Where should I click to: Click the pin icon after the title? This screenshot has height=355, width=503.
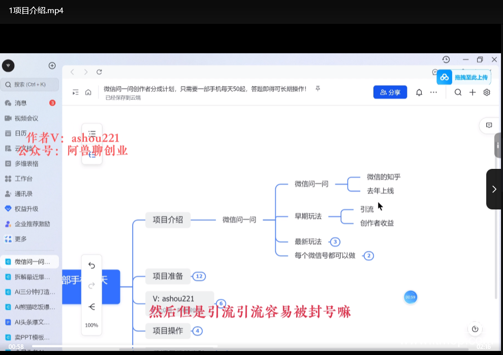(318, 88)
